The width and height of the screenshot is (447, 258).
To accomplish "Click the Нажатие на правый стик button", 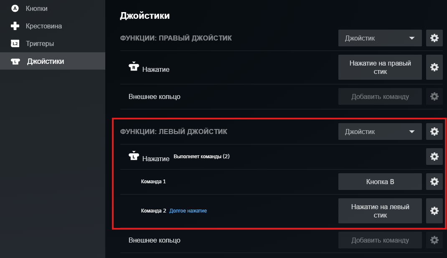I will click(380, 67).
